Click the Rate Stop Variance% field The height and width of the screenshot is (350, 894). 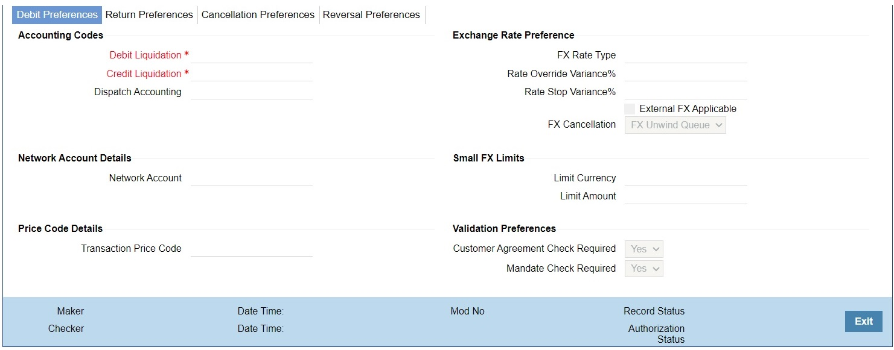click(x=686, y=92)
